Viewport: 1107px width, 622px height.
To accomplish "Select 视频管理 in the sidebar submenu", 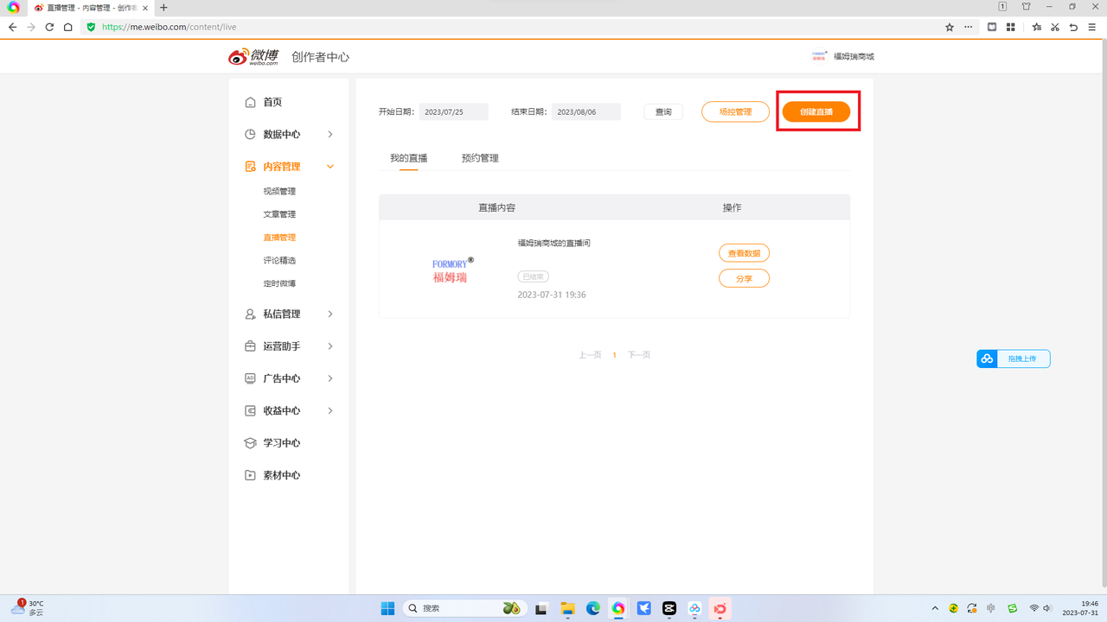I will pos(279,191).
